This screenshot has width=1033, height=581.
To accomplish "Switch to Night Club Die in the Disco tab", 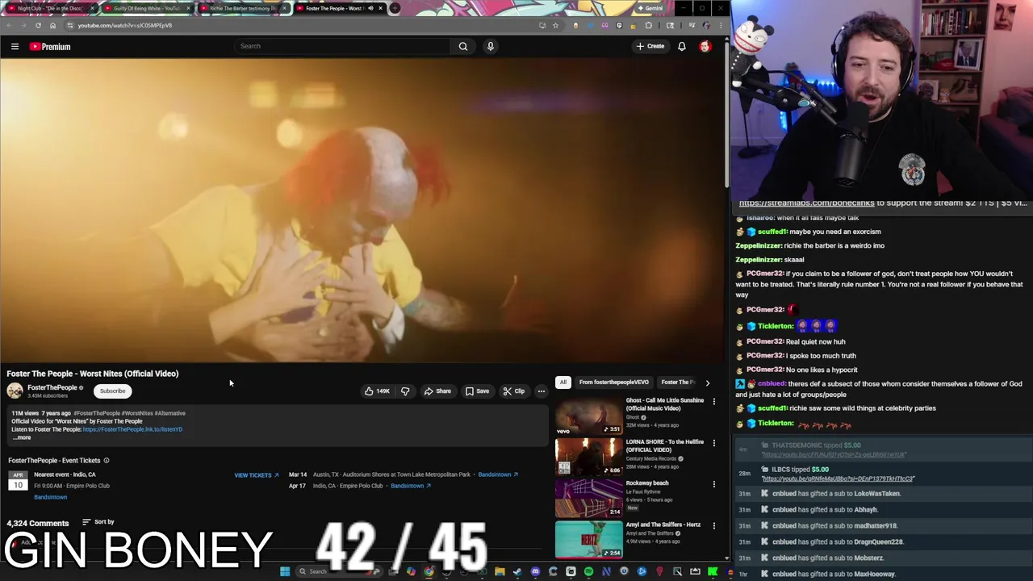I will point(50,8).
